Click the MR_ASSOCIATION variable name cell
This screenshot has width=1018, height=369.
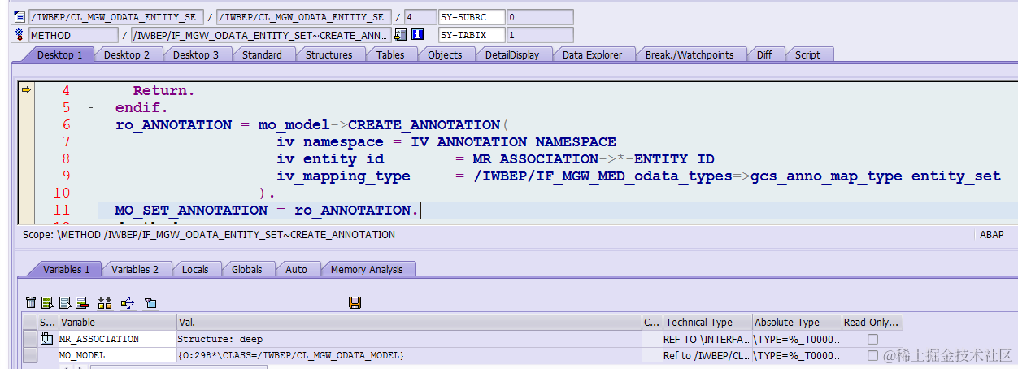[x=117, y=339]
